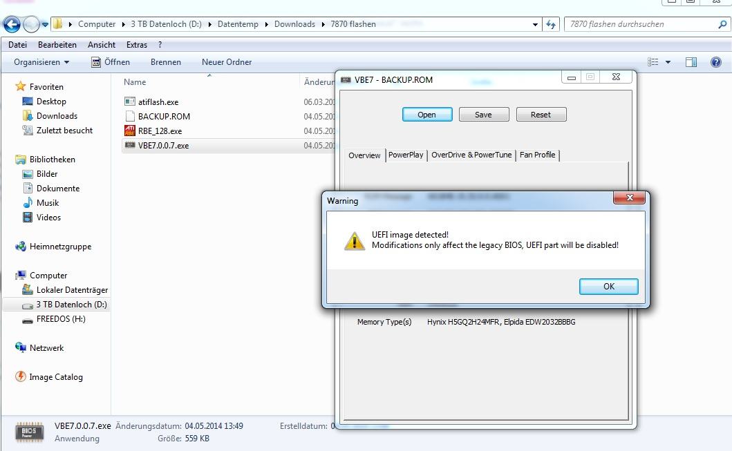732x451 pixels.
Task: Select the RBE_128.exe file
Action: coord(160,131)
